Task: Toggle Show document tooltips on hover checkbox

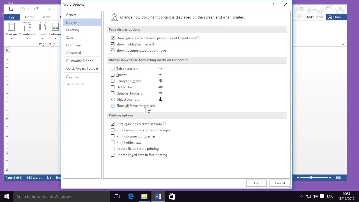Action: 112,50
